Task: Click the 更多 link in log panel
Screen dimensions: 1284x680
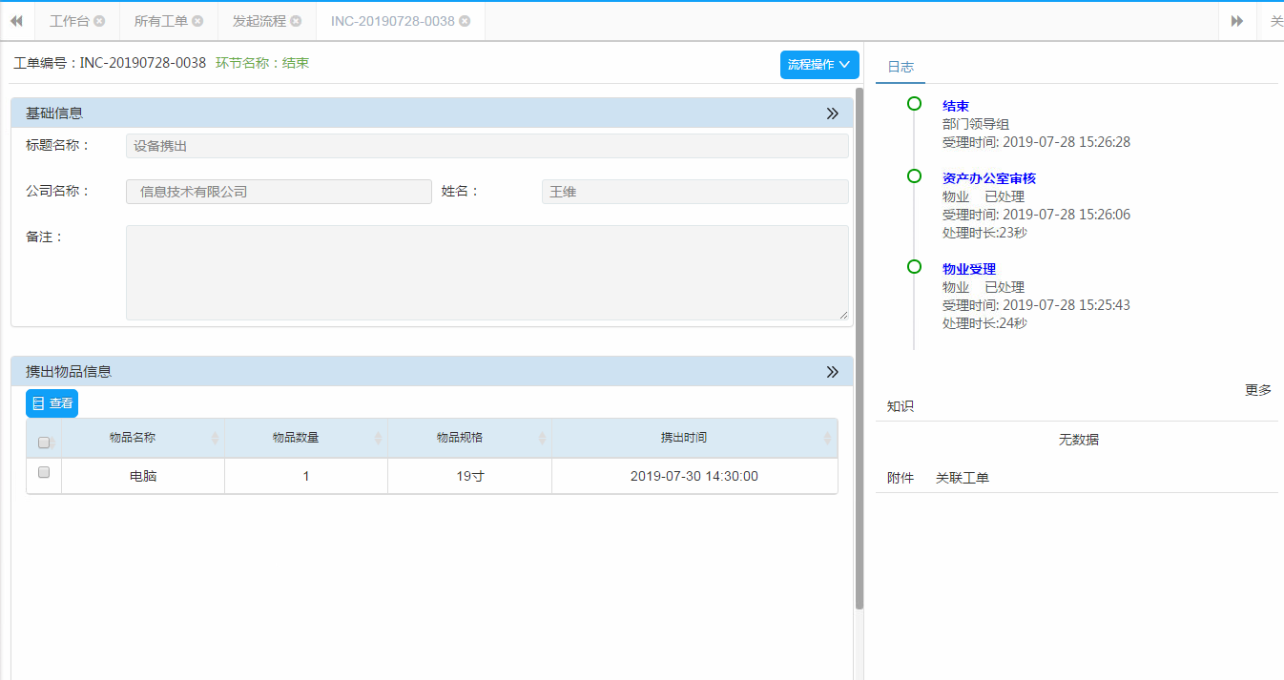Action: tap(1257, 390)
